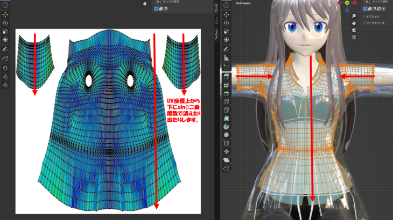Select the Add Cube tool in 3D viewport
The width and height of the screenshot is (393, 220).
226,67
